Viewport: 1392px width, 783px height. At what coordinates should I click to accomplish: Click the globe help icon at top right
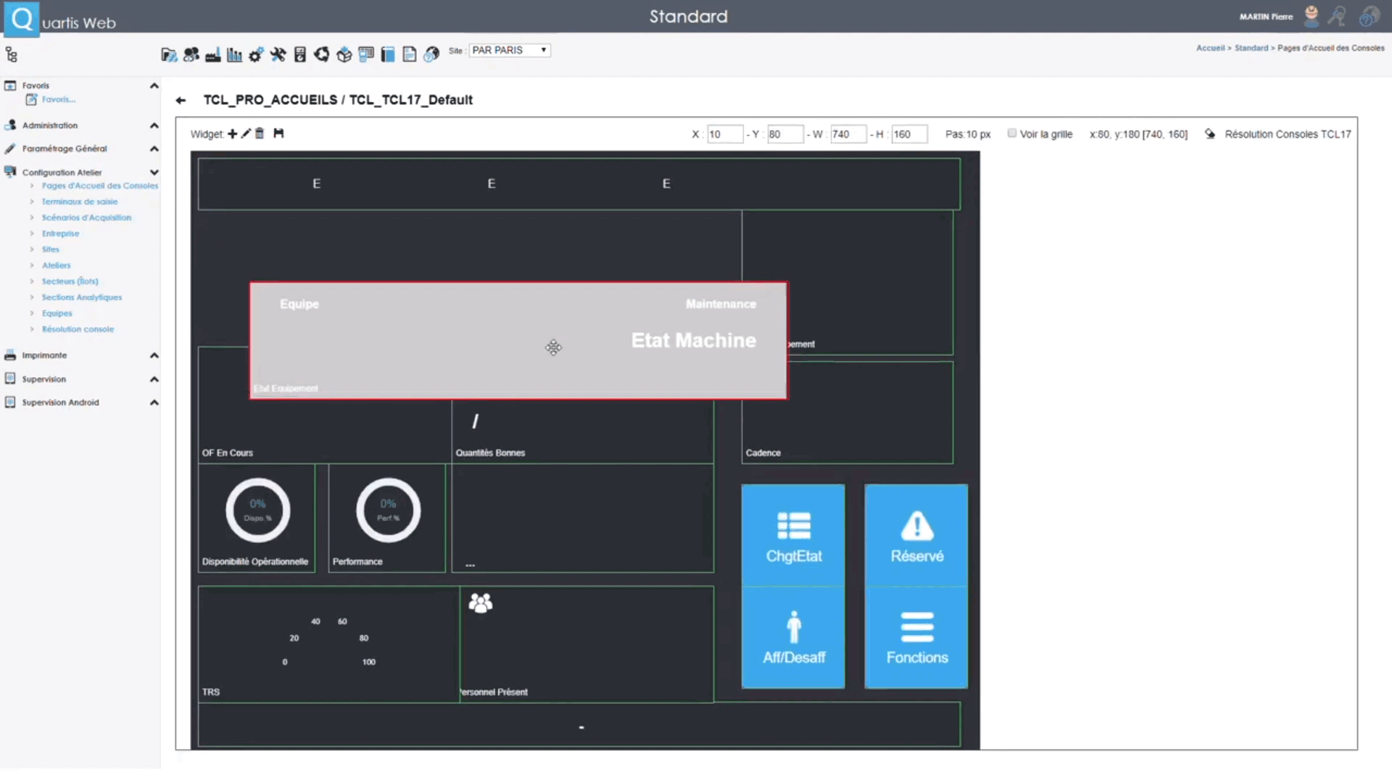pos(1370,16)
